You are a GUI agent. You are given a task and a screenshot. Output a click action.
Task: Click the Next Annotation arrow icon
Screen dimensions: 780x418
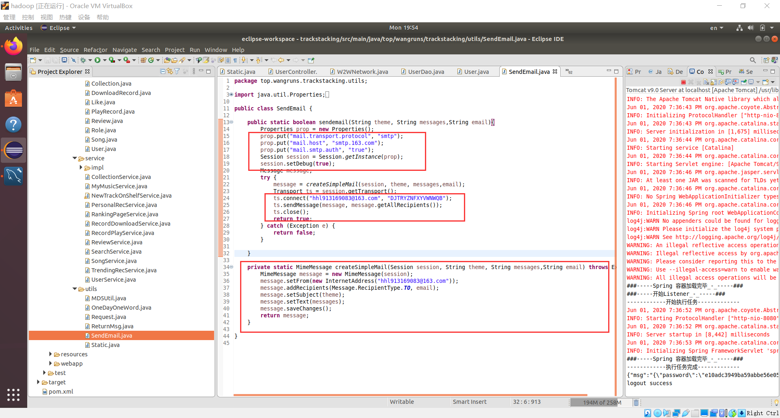point(244,60)
